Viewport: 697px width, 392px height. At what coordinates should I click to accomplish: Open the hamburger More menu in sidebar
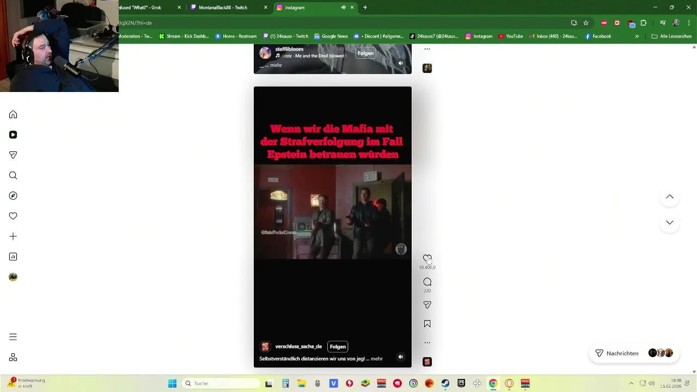(x=13, y=337)
